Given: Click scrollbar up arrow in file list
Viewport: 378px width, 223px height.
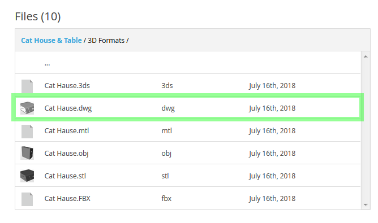Looking at the screenshot, I should pos(366,56).
